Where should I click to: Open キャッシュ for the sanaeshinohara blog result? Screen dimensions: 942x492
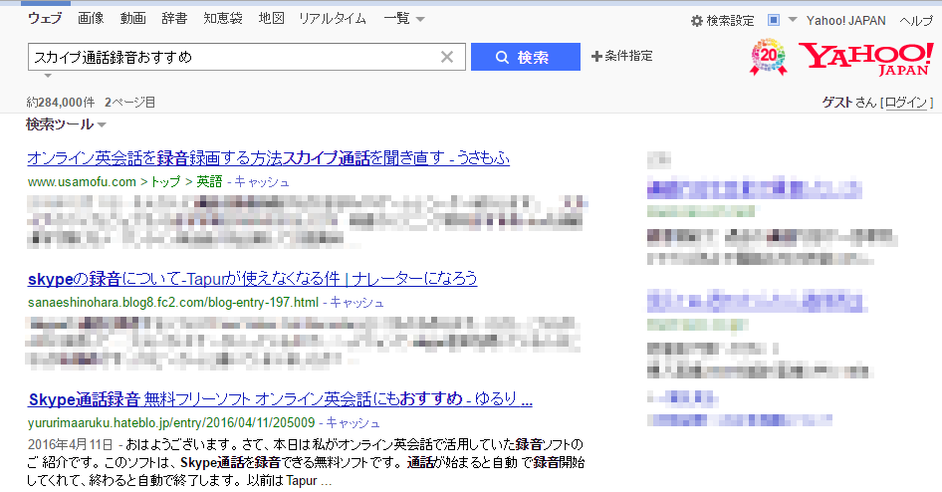pos(356,302)
